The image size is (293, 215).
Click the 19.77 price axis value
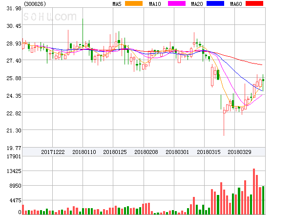(14, 148)
